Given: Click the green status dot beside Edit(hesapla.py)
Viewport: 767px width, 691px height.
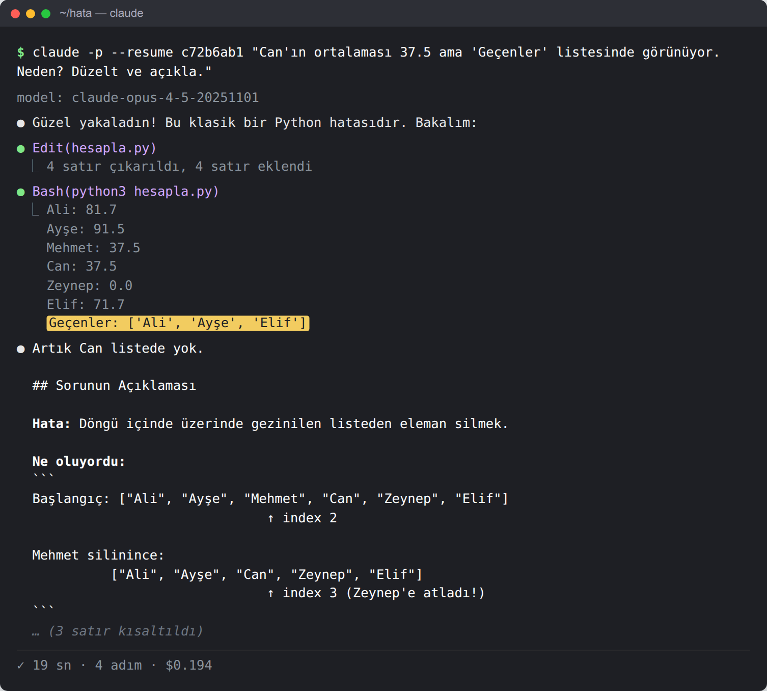Looking at the screenshot, I should 21,149.
